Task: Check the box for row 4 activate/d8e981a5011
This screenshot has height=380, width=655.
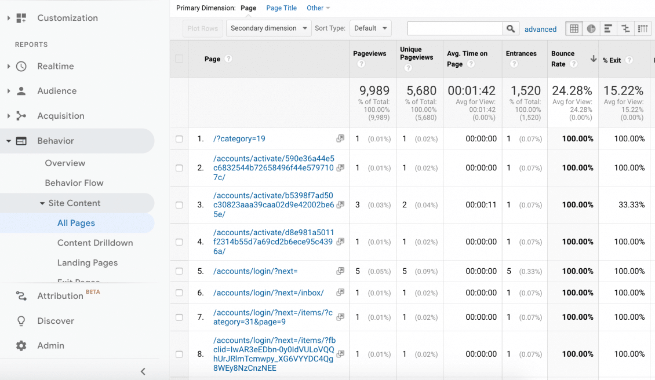Action: 179,242
